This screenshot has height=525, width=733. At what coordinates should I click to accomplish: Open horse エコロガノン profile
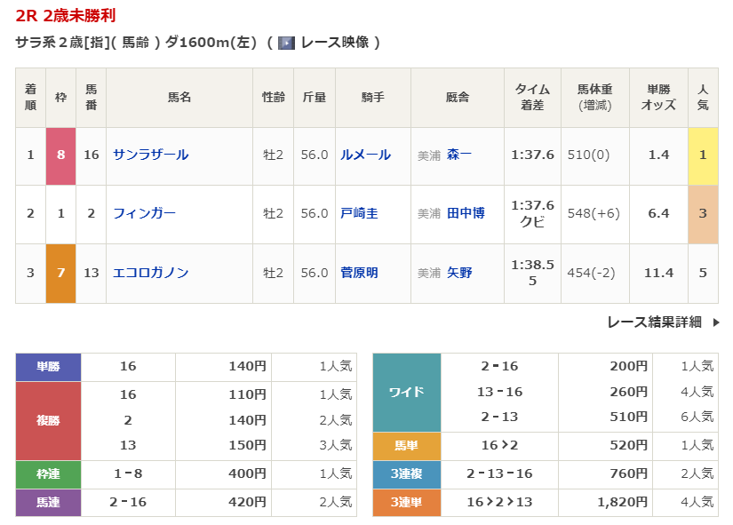coord(150,273)
